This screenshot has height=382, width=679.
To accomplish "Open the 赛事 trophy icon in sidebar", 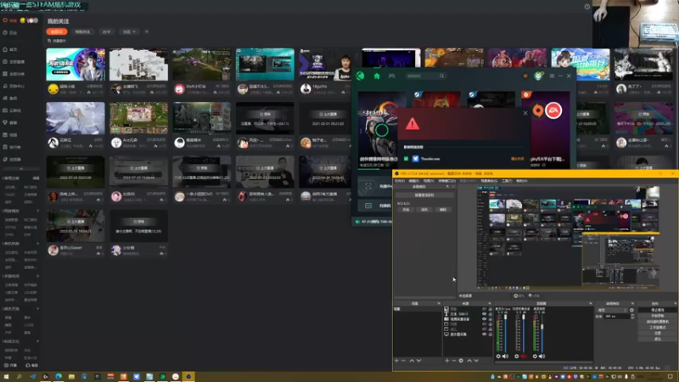I will pos(5,122).
